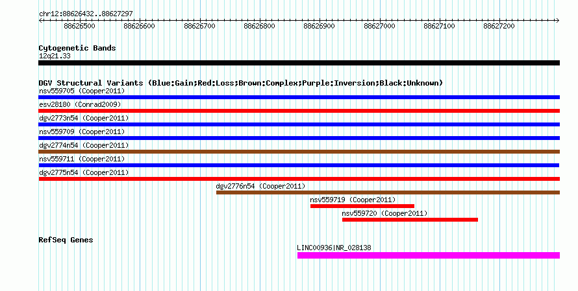Screen dimensions: 578x291
Task: Click the brown dgv2774n54 complex bar
Action: [x=299, y=152]
